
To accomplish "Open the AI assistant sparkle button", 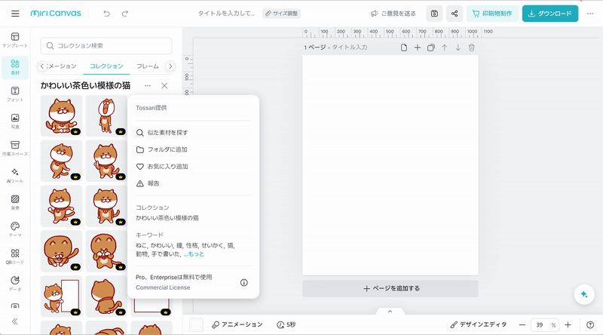I will pyautogui.click(x=584, y=294).
